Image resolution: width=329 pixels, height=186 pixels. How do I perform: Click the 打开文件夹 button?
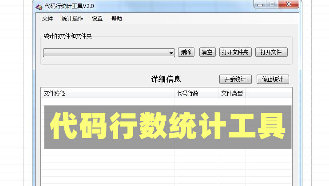235,52
